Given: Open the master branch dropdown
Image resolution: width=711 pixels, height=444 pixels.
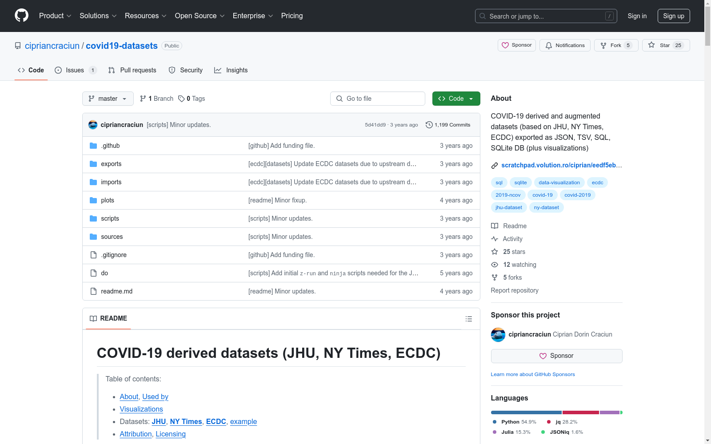Looking at the screenshot, I should click(x=108, y=99).
